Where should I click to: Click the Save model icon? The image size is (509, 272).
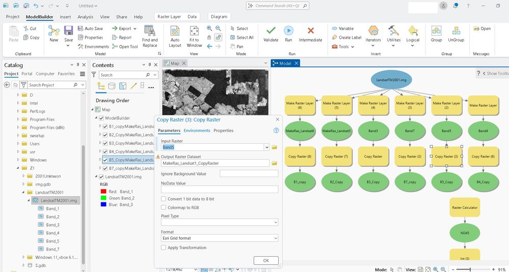click(x=68, y=31)
